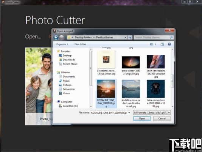The width and height of the screenshot is (202, 152).
Task: Click the change view icon
Action: click(151, 44)
